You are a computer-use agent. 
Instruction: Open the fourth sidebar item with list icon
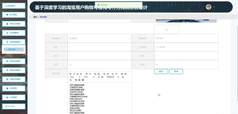14,33
